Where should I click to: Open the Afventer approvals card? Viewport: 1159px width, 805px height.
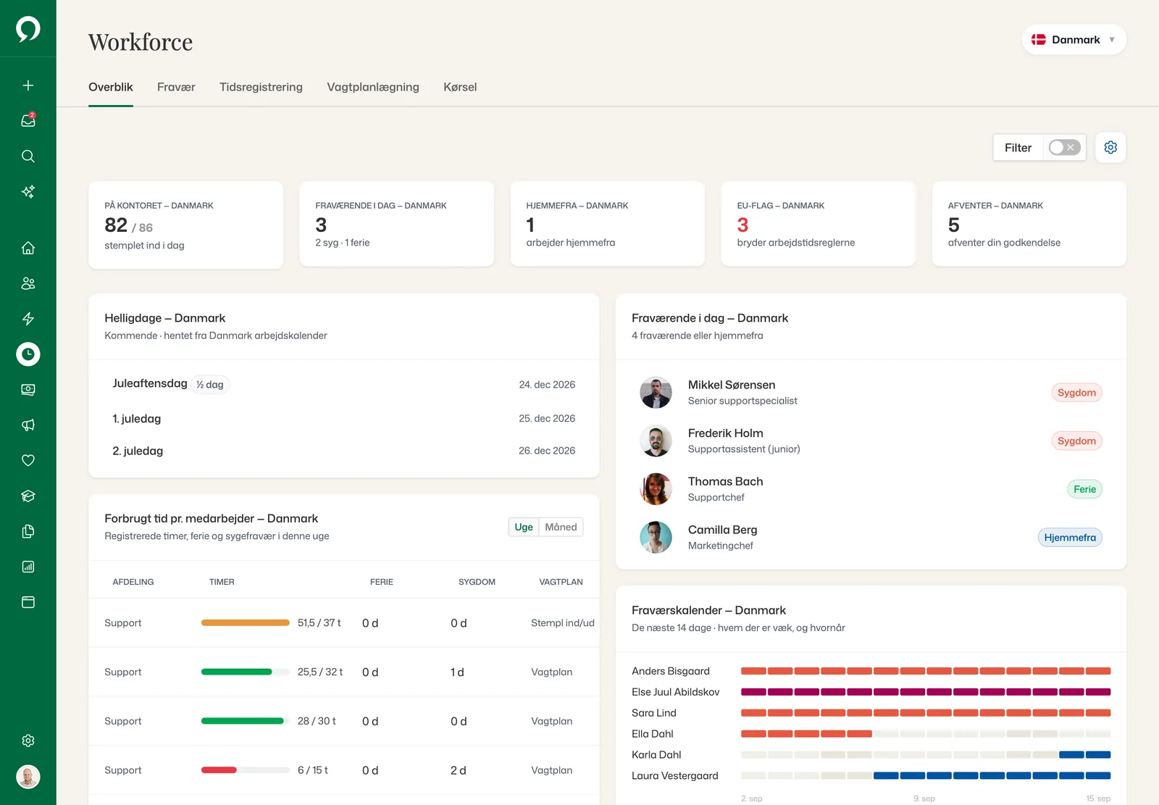pos(1029,224)
